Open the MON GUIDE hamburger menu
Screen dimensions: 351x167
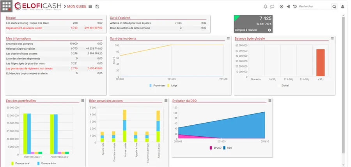pyautogui.click(x=90, y=7)
